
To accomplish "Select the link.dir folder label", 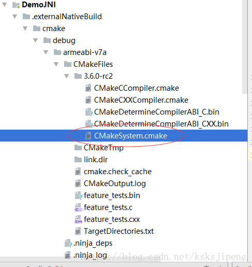I will tap(96, 160).
